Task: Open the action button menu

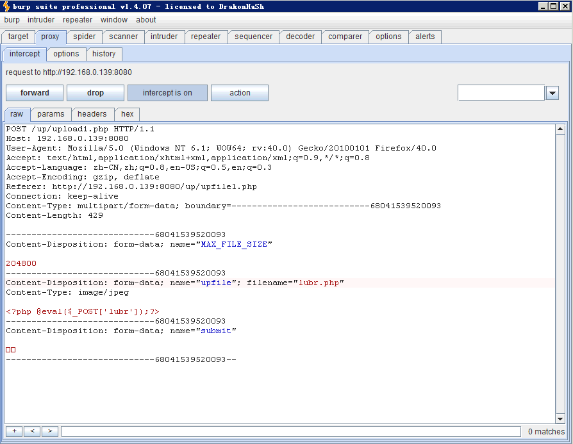Action: (x=240, y=93)
